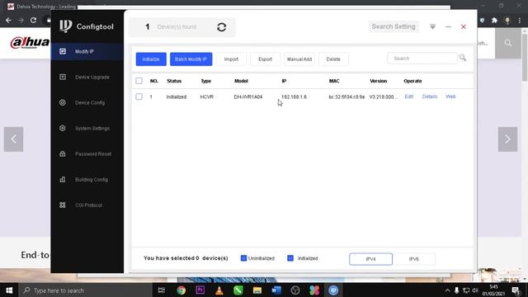The height and width of the screenshot is (297, 528).
Task: Refresh the device list with the circular arrows
Action: point(221,27)
